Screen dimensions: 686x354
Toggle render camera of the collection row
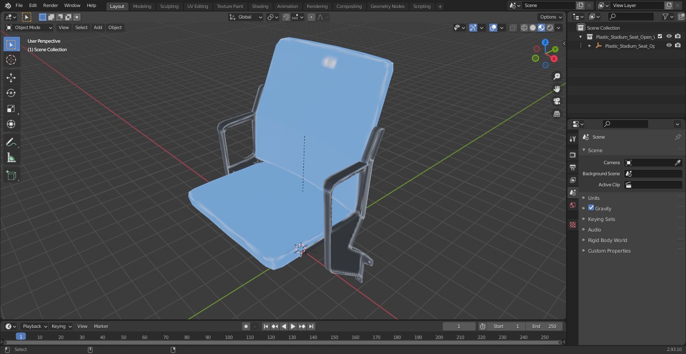pos(678,37)
